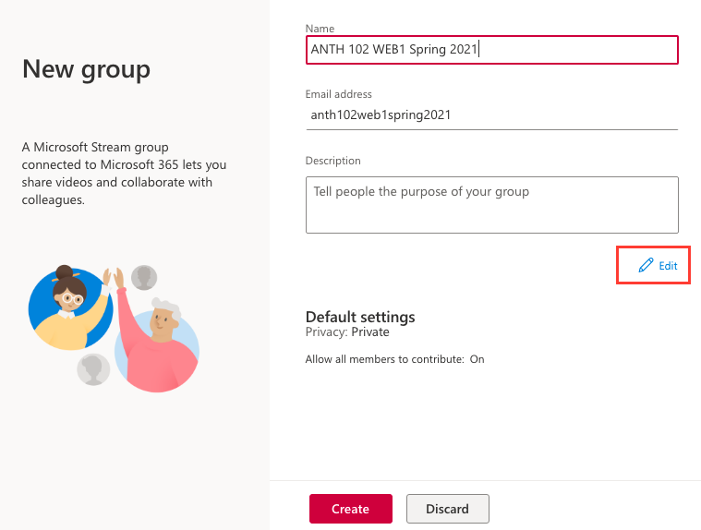Viewport: 701px width, 530px height.
Task: Click the Name field label
Action: coord(320,29)
